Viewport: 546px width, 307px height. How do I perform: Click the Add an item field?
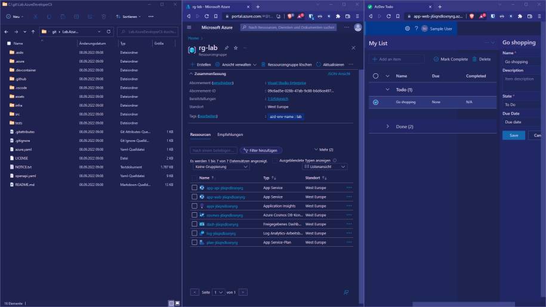click(x=397, y=59)
